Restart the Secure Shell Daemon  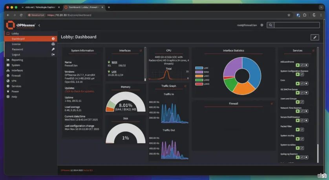(302, 121)
